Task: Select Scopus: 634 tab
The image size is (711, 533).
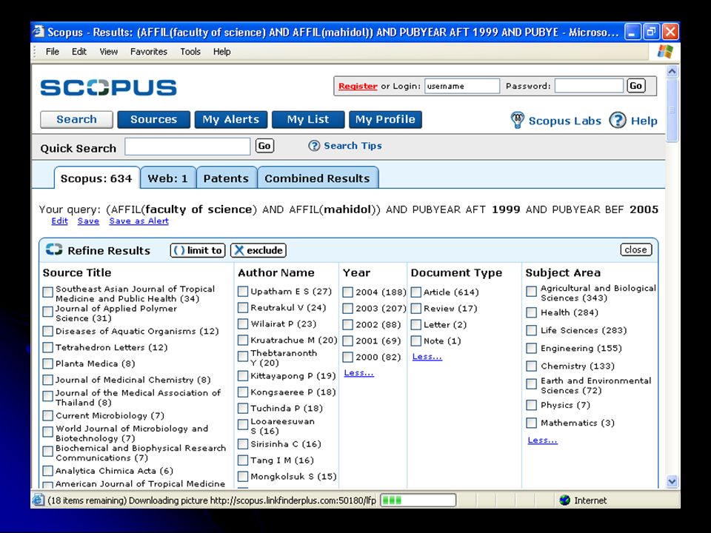Action: [96, 178]
